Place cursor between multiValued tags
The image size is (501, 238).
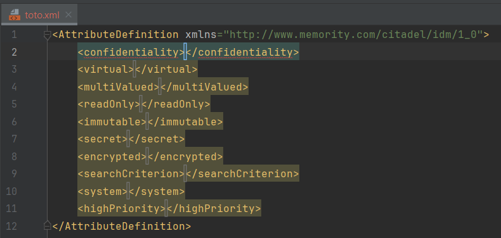160,87
